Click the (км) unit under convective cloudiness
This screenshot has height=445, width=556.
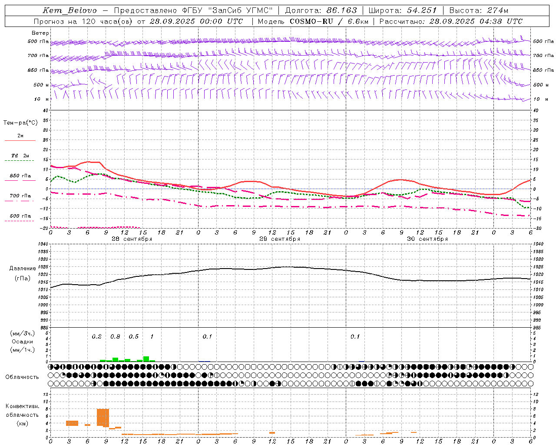tap(22, 423)
